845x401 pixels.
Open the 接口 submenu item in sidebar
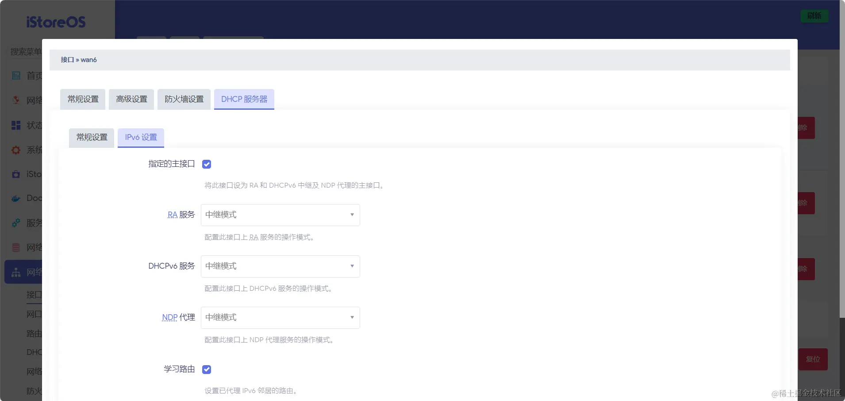pyautogui.click(x=34, y=295)
